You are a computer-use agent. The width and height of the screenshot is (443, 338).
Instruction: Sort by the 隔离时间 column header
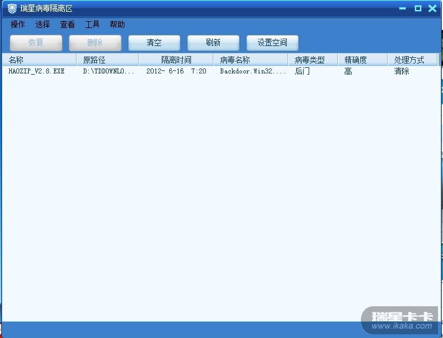click(x=176, y=60)
